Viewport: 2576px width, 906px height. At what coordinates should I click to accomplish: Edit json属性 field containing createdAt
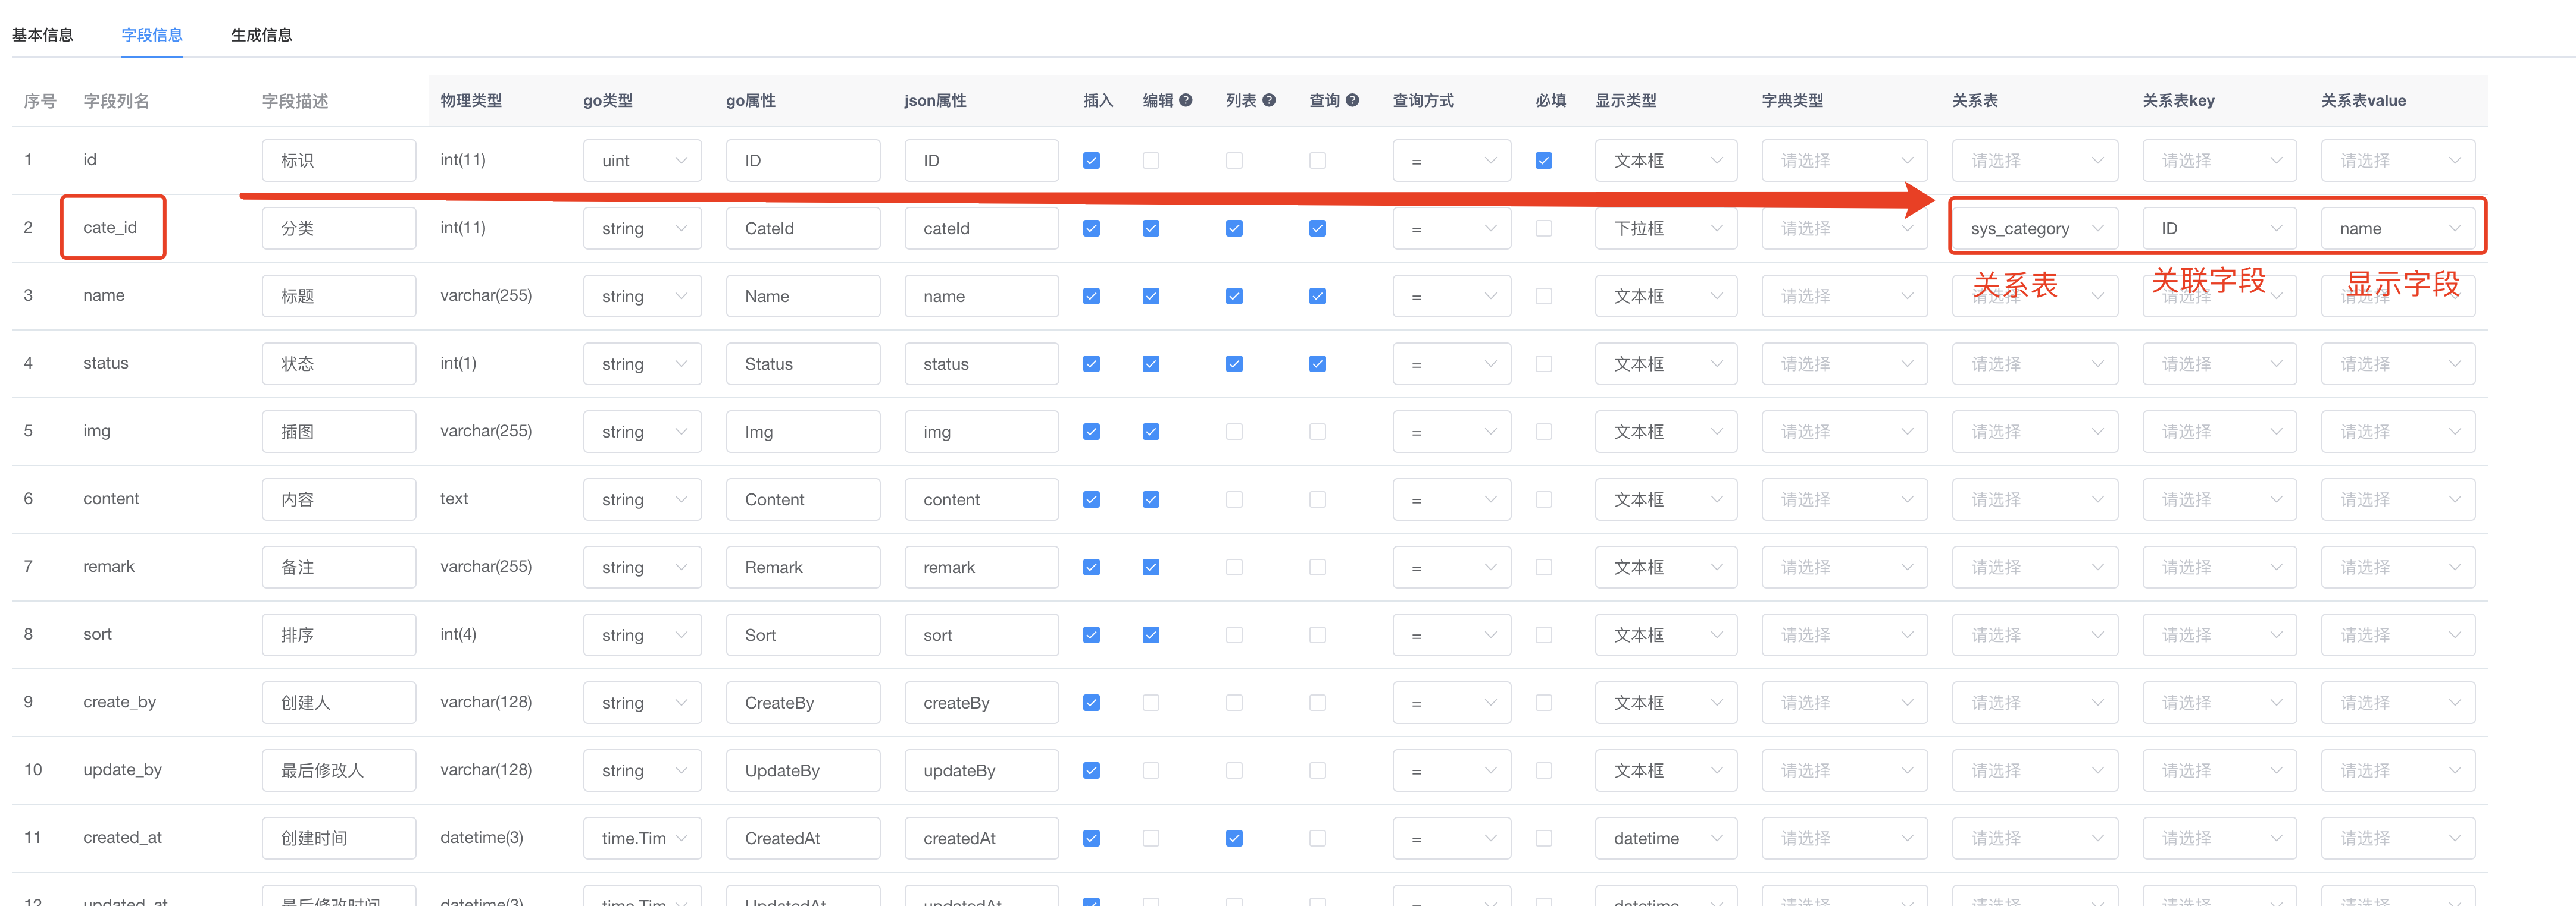[981, 838]
